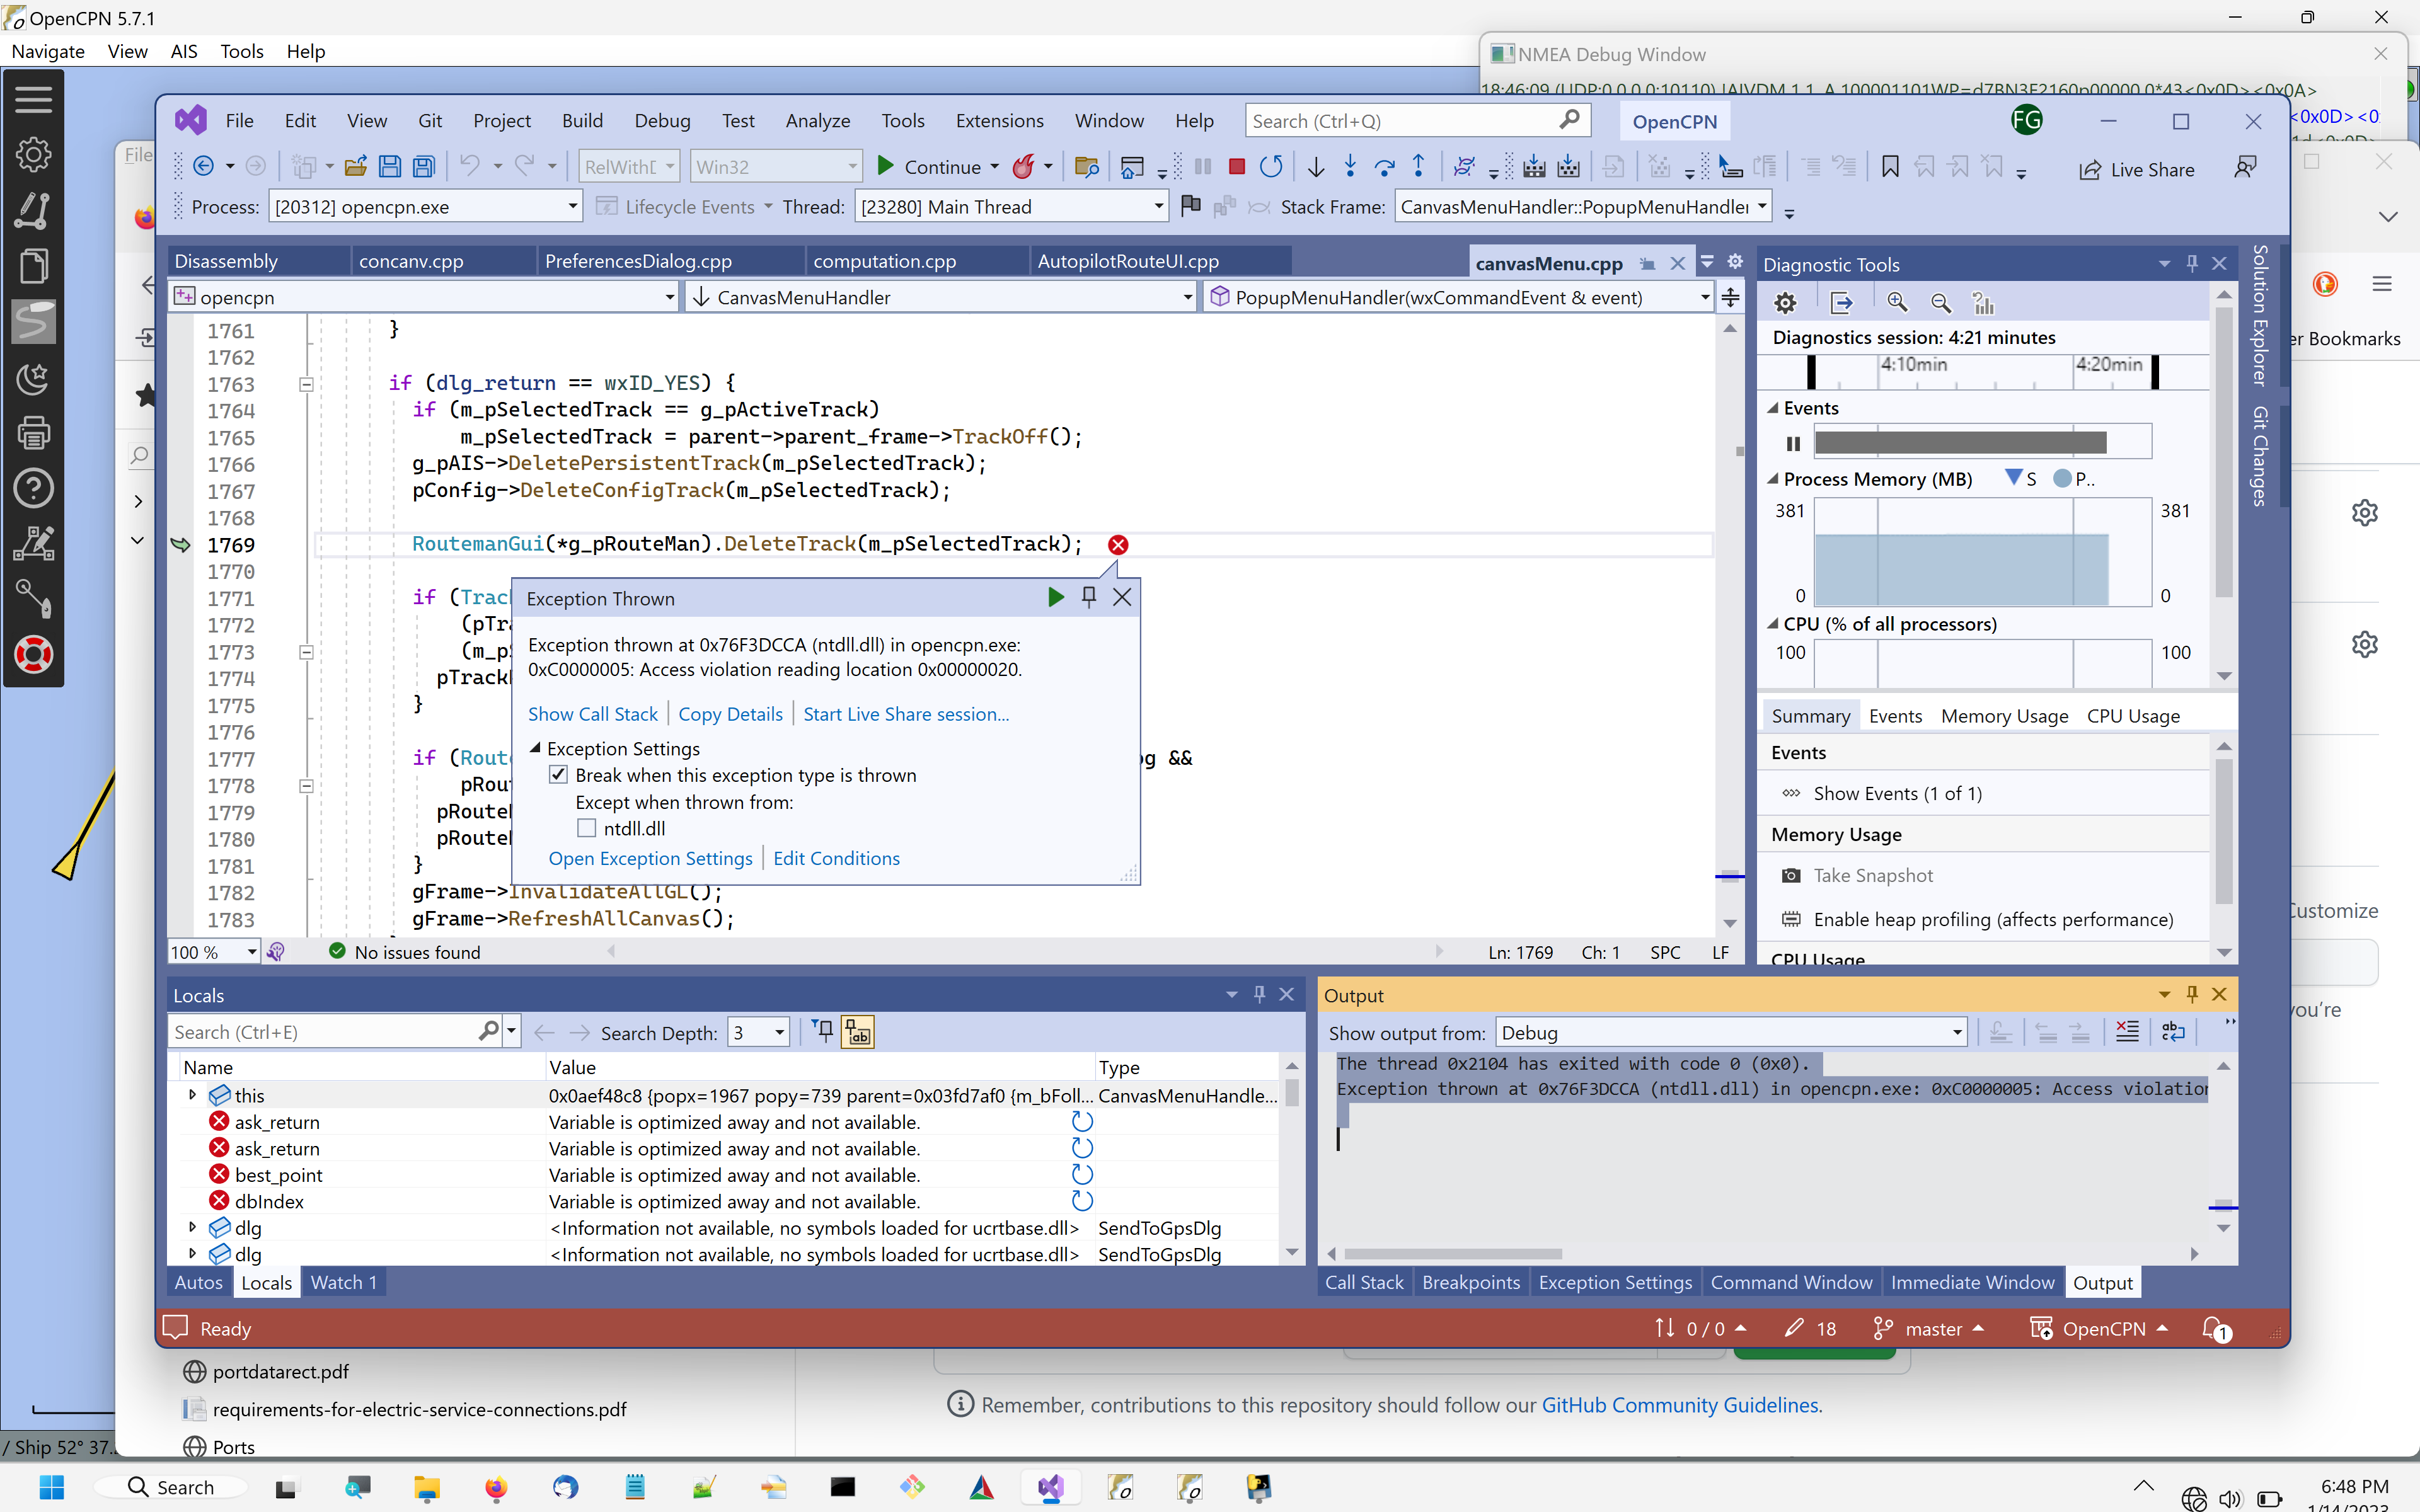The image size is (2420, 1512).
Task: Uncheck Break when this exception type is thrown
Action: (x=558, y=774)
